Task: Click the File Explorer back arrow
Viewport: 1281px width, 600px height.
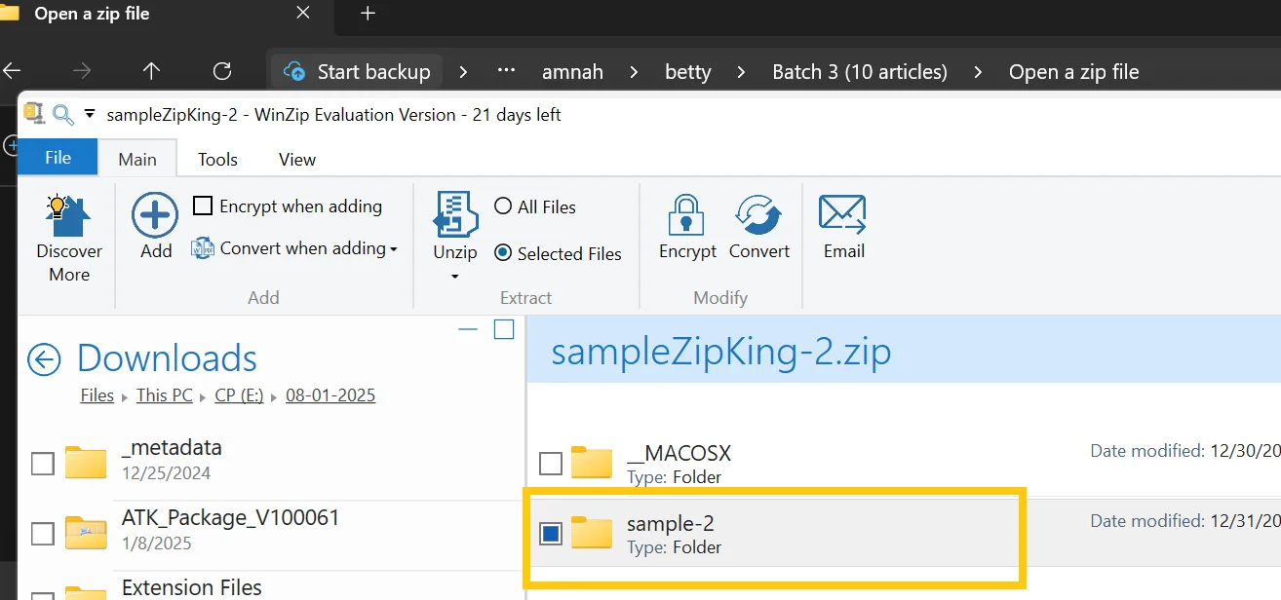Action: point(12,71)
